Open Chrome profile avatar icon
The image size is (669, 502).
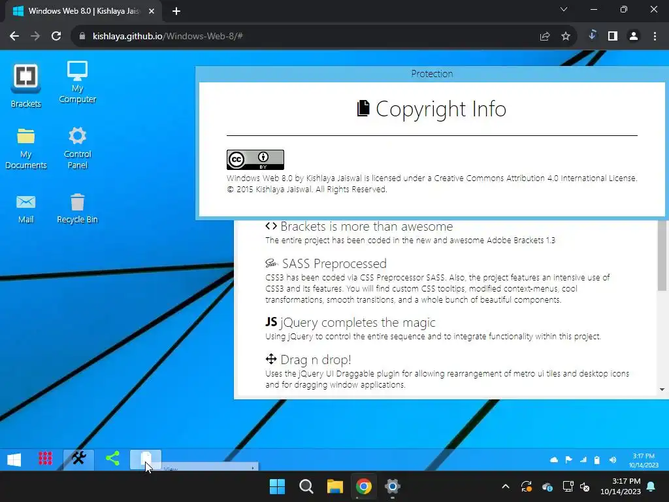click(x=634, y=37)
